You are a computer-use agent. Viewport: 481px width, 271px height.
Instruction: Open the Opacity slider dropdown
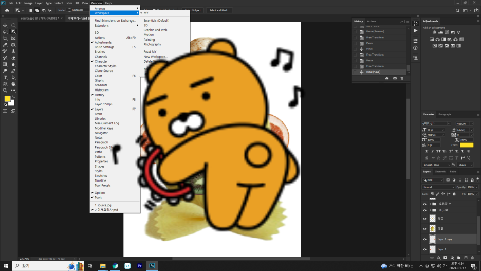coord(476,187)
